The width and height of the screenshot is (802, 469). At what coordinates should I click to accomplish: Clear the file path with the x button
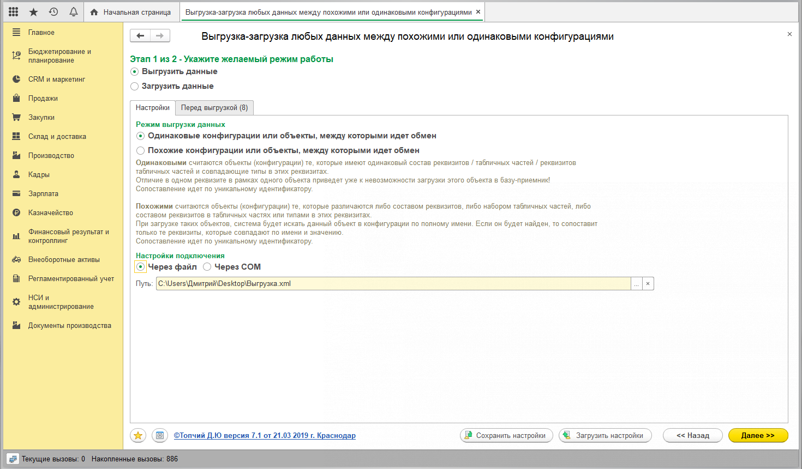coord(648,284)
